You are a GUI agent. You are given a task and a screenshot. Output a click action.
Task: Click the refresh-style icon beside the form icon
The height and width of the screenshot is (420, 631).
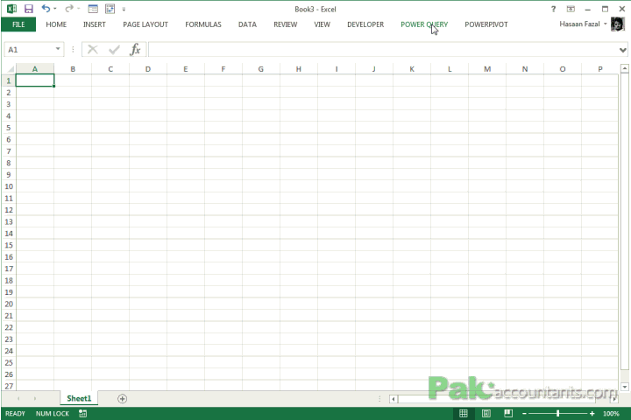[x=110, y=9]
